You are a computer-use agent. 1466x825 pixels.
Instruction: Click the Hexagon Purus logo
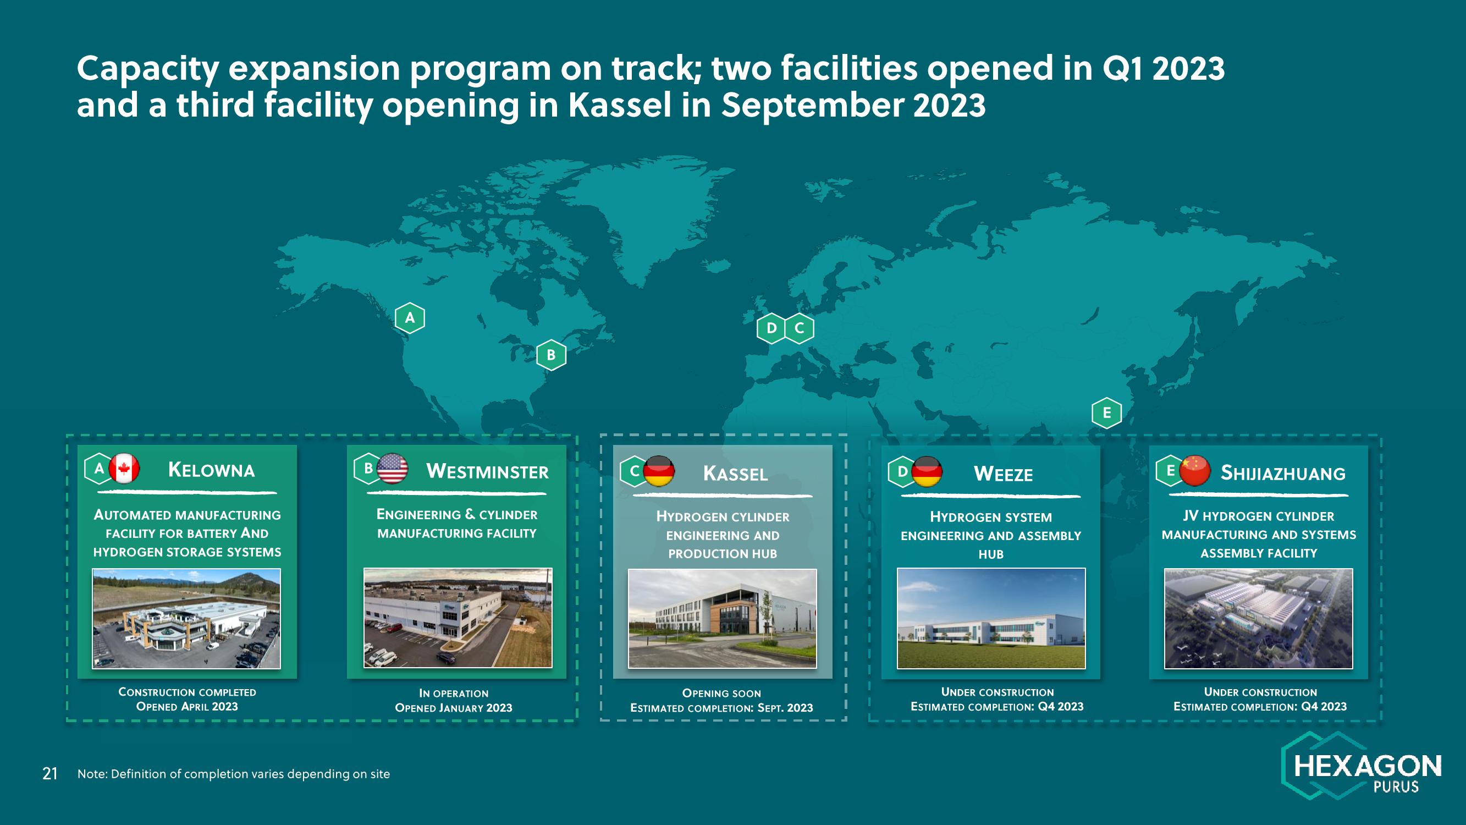[x=1362, y=766]
